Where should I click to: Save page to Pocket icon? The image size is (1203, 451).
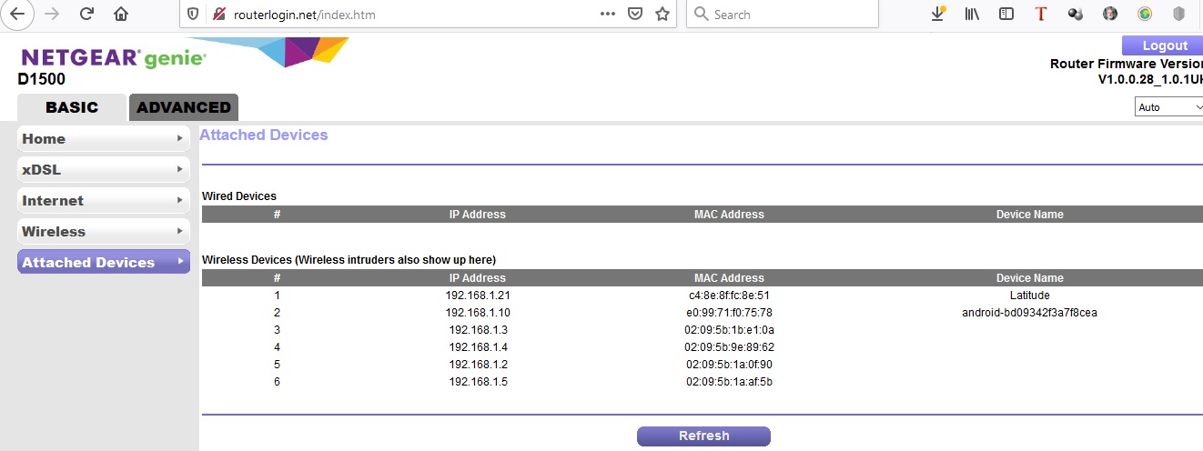pos(636,14)
